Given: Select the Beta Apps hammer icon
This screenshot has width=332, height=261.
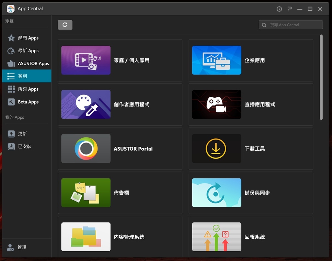Looking at the screenshot, I should [11, 102].
